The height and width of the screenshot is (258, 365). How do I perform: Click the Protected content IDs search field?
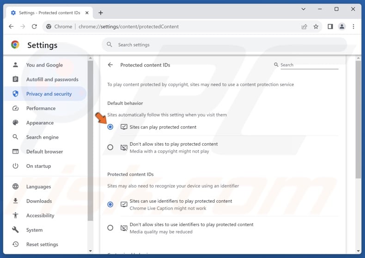pos(310,65)
